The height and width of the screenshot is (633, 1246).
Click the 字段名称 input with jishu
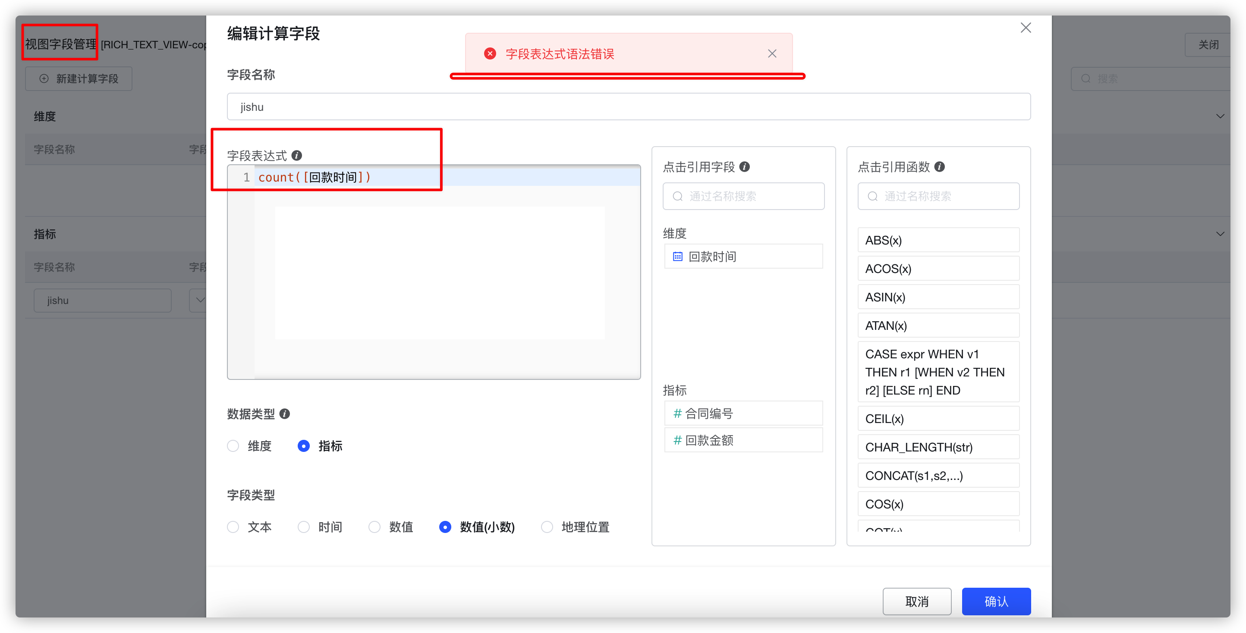[629, 107]
